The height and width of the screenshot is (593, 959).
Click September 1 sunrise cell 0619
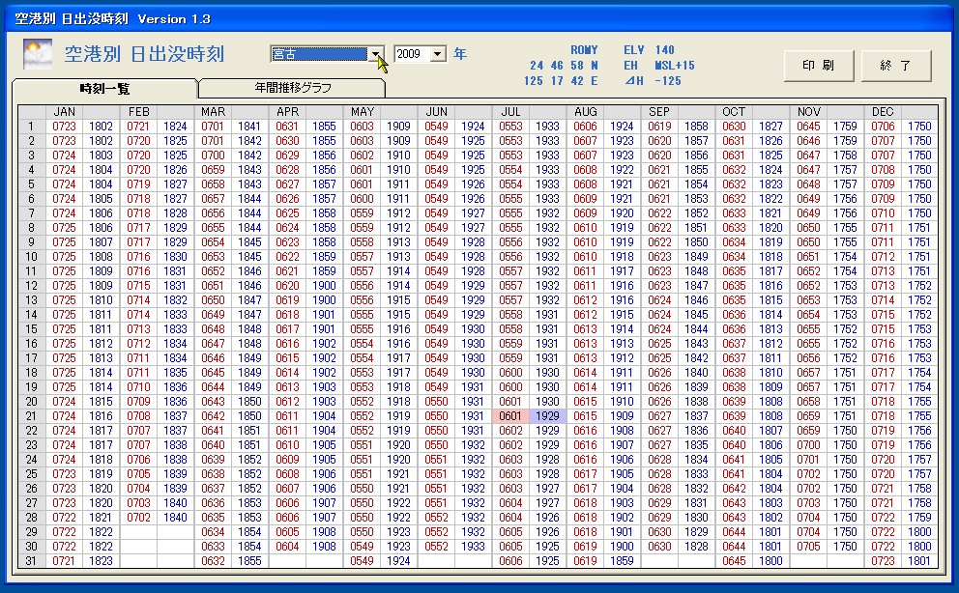coord(659,127)
